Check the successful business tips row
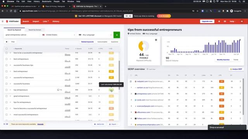 click(x=7, y=65)
